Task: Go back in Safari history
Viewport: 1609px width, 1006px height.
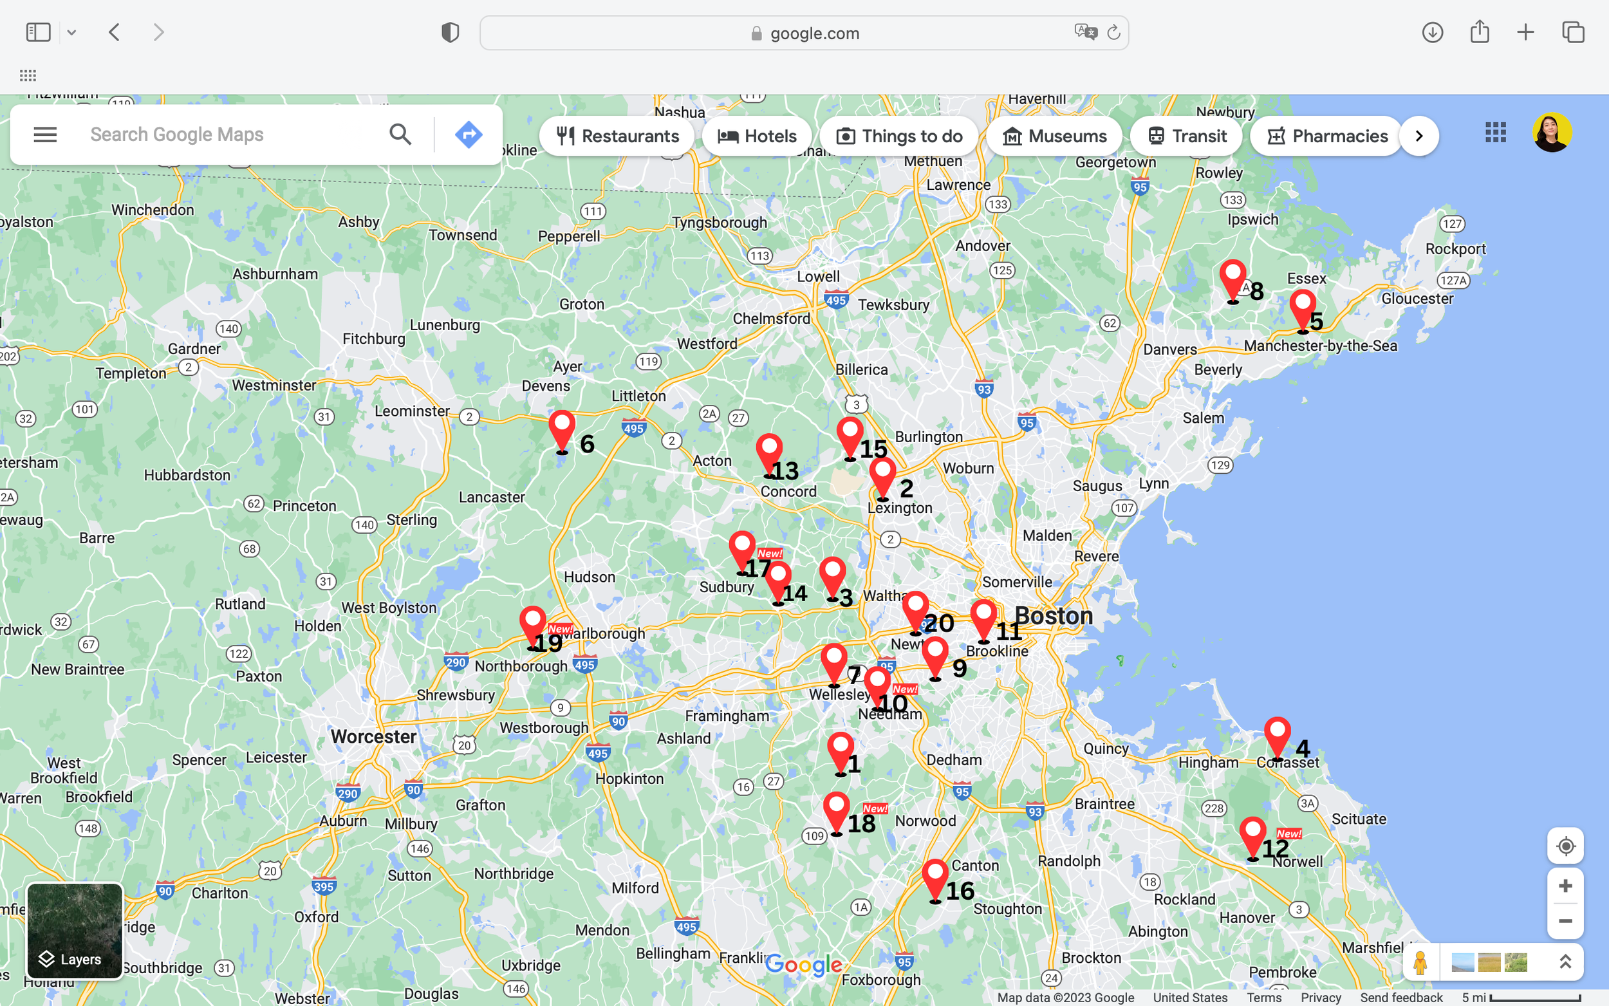Action: (115, 32)
